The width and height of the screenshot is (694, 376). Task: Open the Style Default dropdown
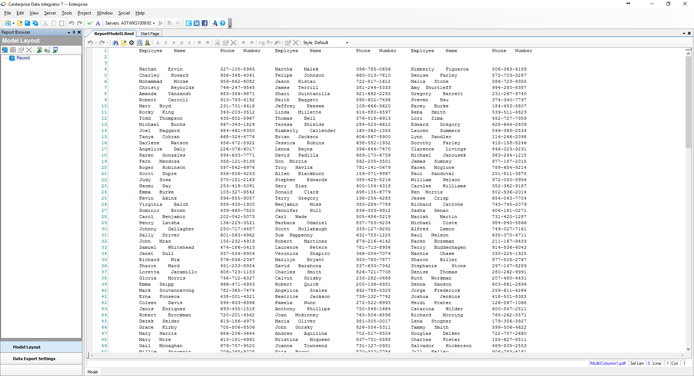point(347,43)
